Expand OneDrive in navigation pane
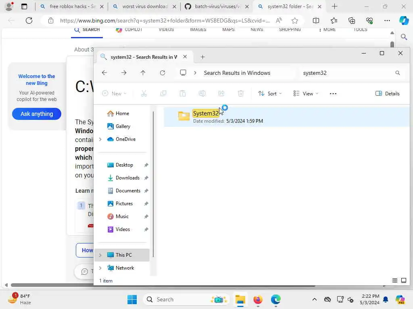The height and width of the screenshot is (309, 413). (x=100, y=139)
